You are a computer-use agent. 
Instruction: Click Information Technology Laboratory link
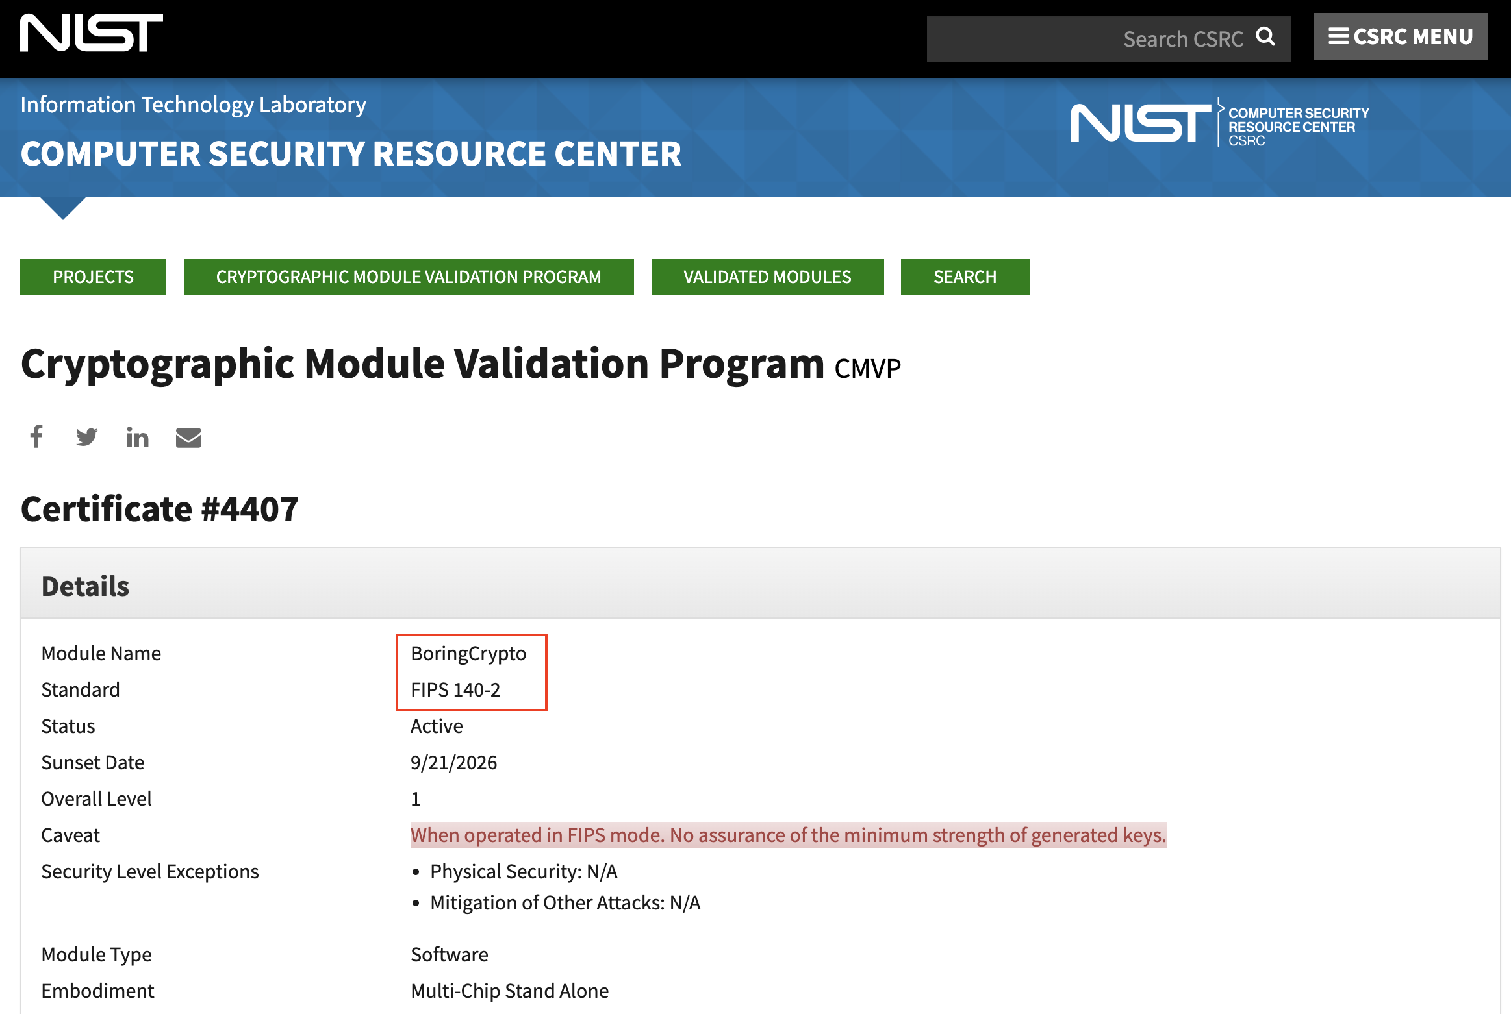tap(193, 105)
